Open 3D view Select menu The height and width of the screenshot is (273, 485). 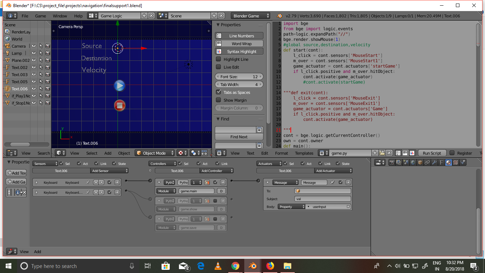[92, 153]
